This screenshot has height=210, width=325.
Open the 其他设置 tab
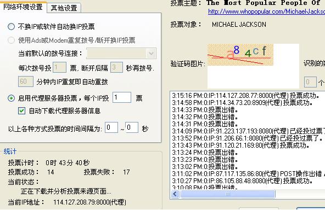tap(64, 8)
